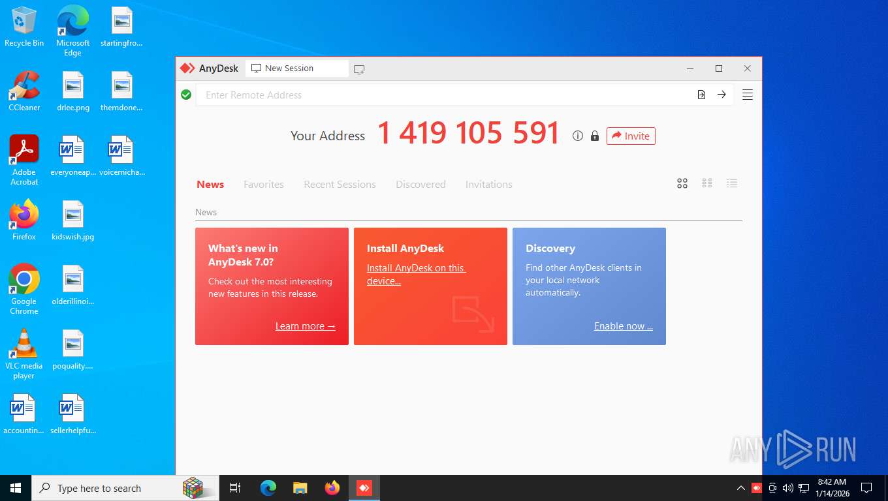
Task: Open Windows Start menu
Action: coord(16,488)
